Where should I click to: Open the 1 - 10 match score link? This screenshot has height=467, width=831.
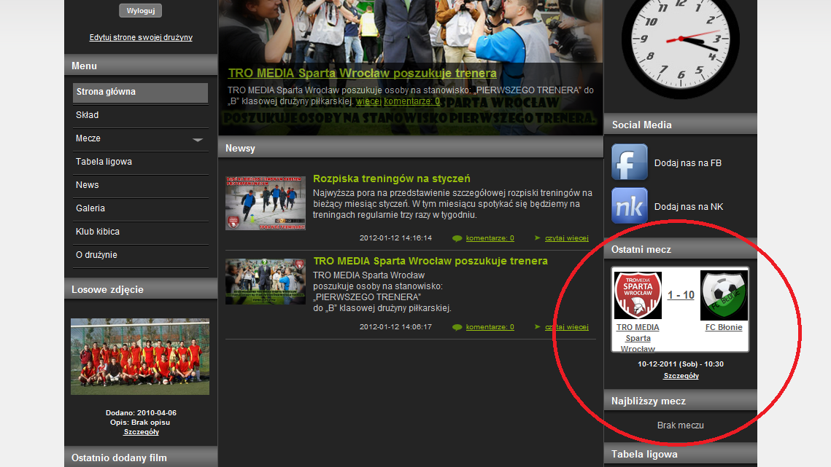point(681,295)
